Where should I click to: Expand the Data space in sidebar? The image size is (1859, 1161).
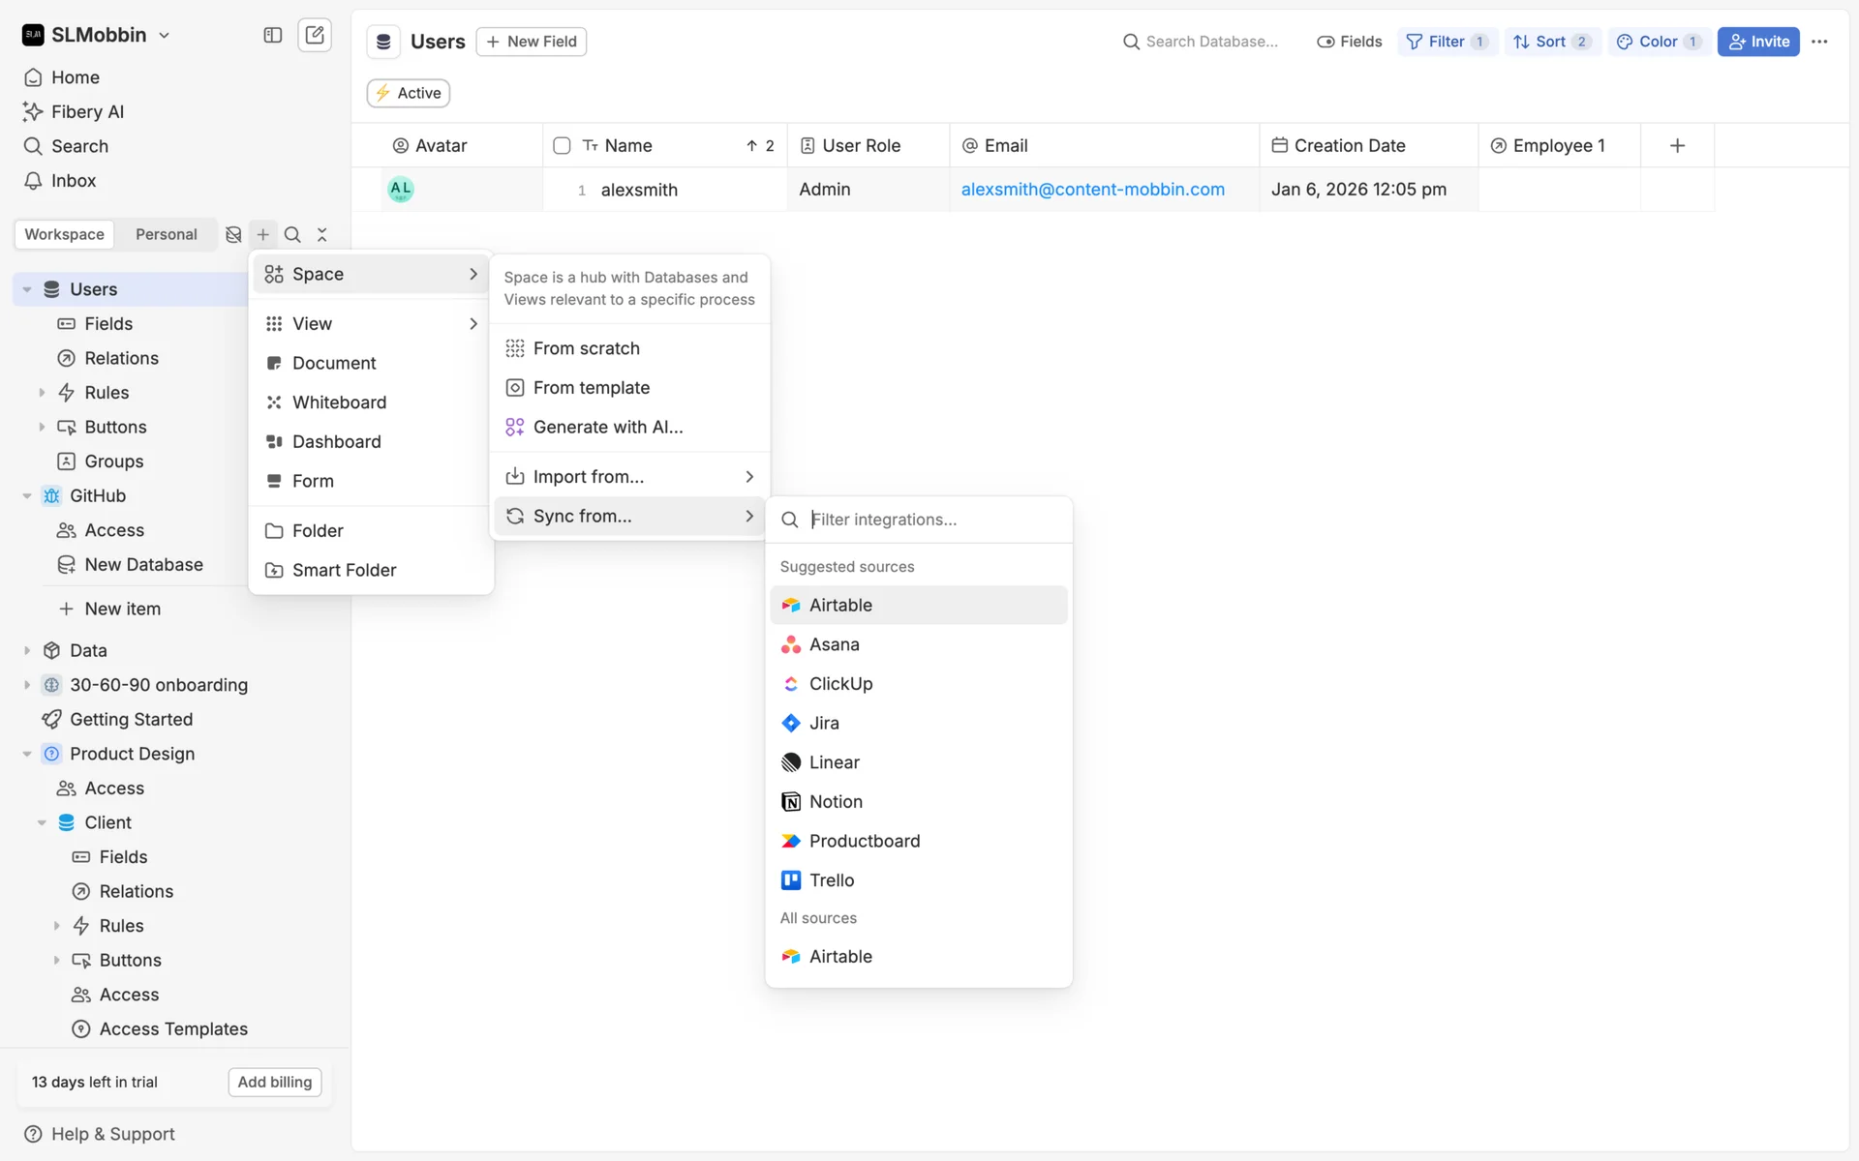coord(27,651)
